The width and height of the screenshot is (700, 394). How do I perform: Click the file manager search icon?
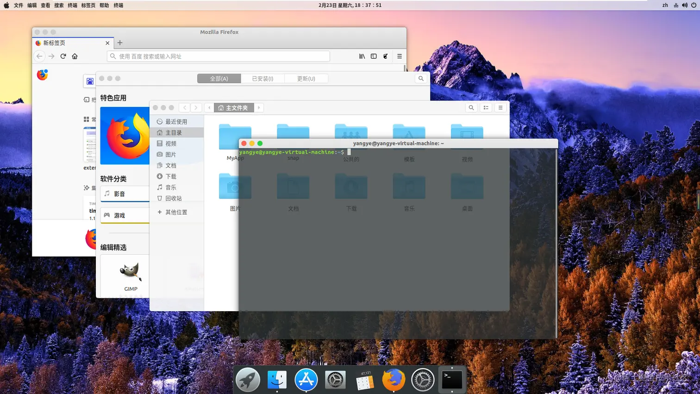471,107
